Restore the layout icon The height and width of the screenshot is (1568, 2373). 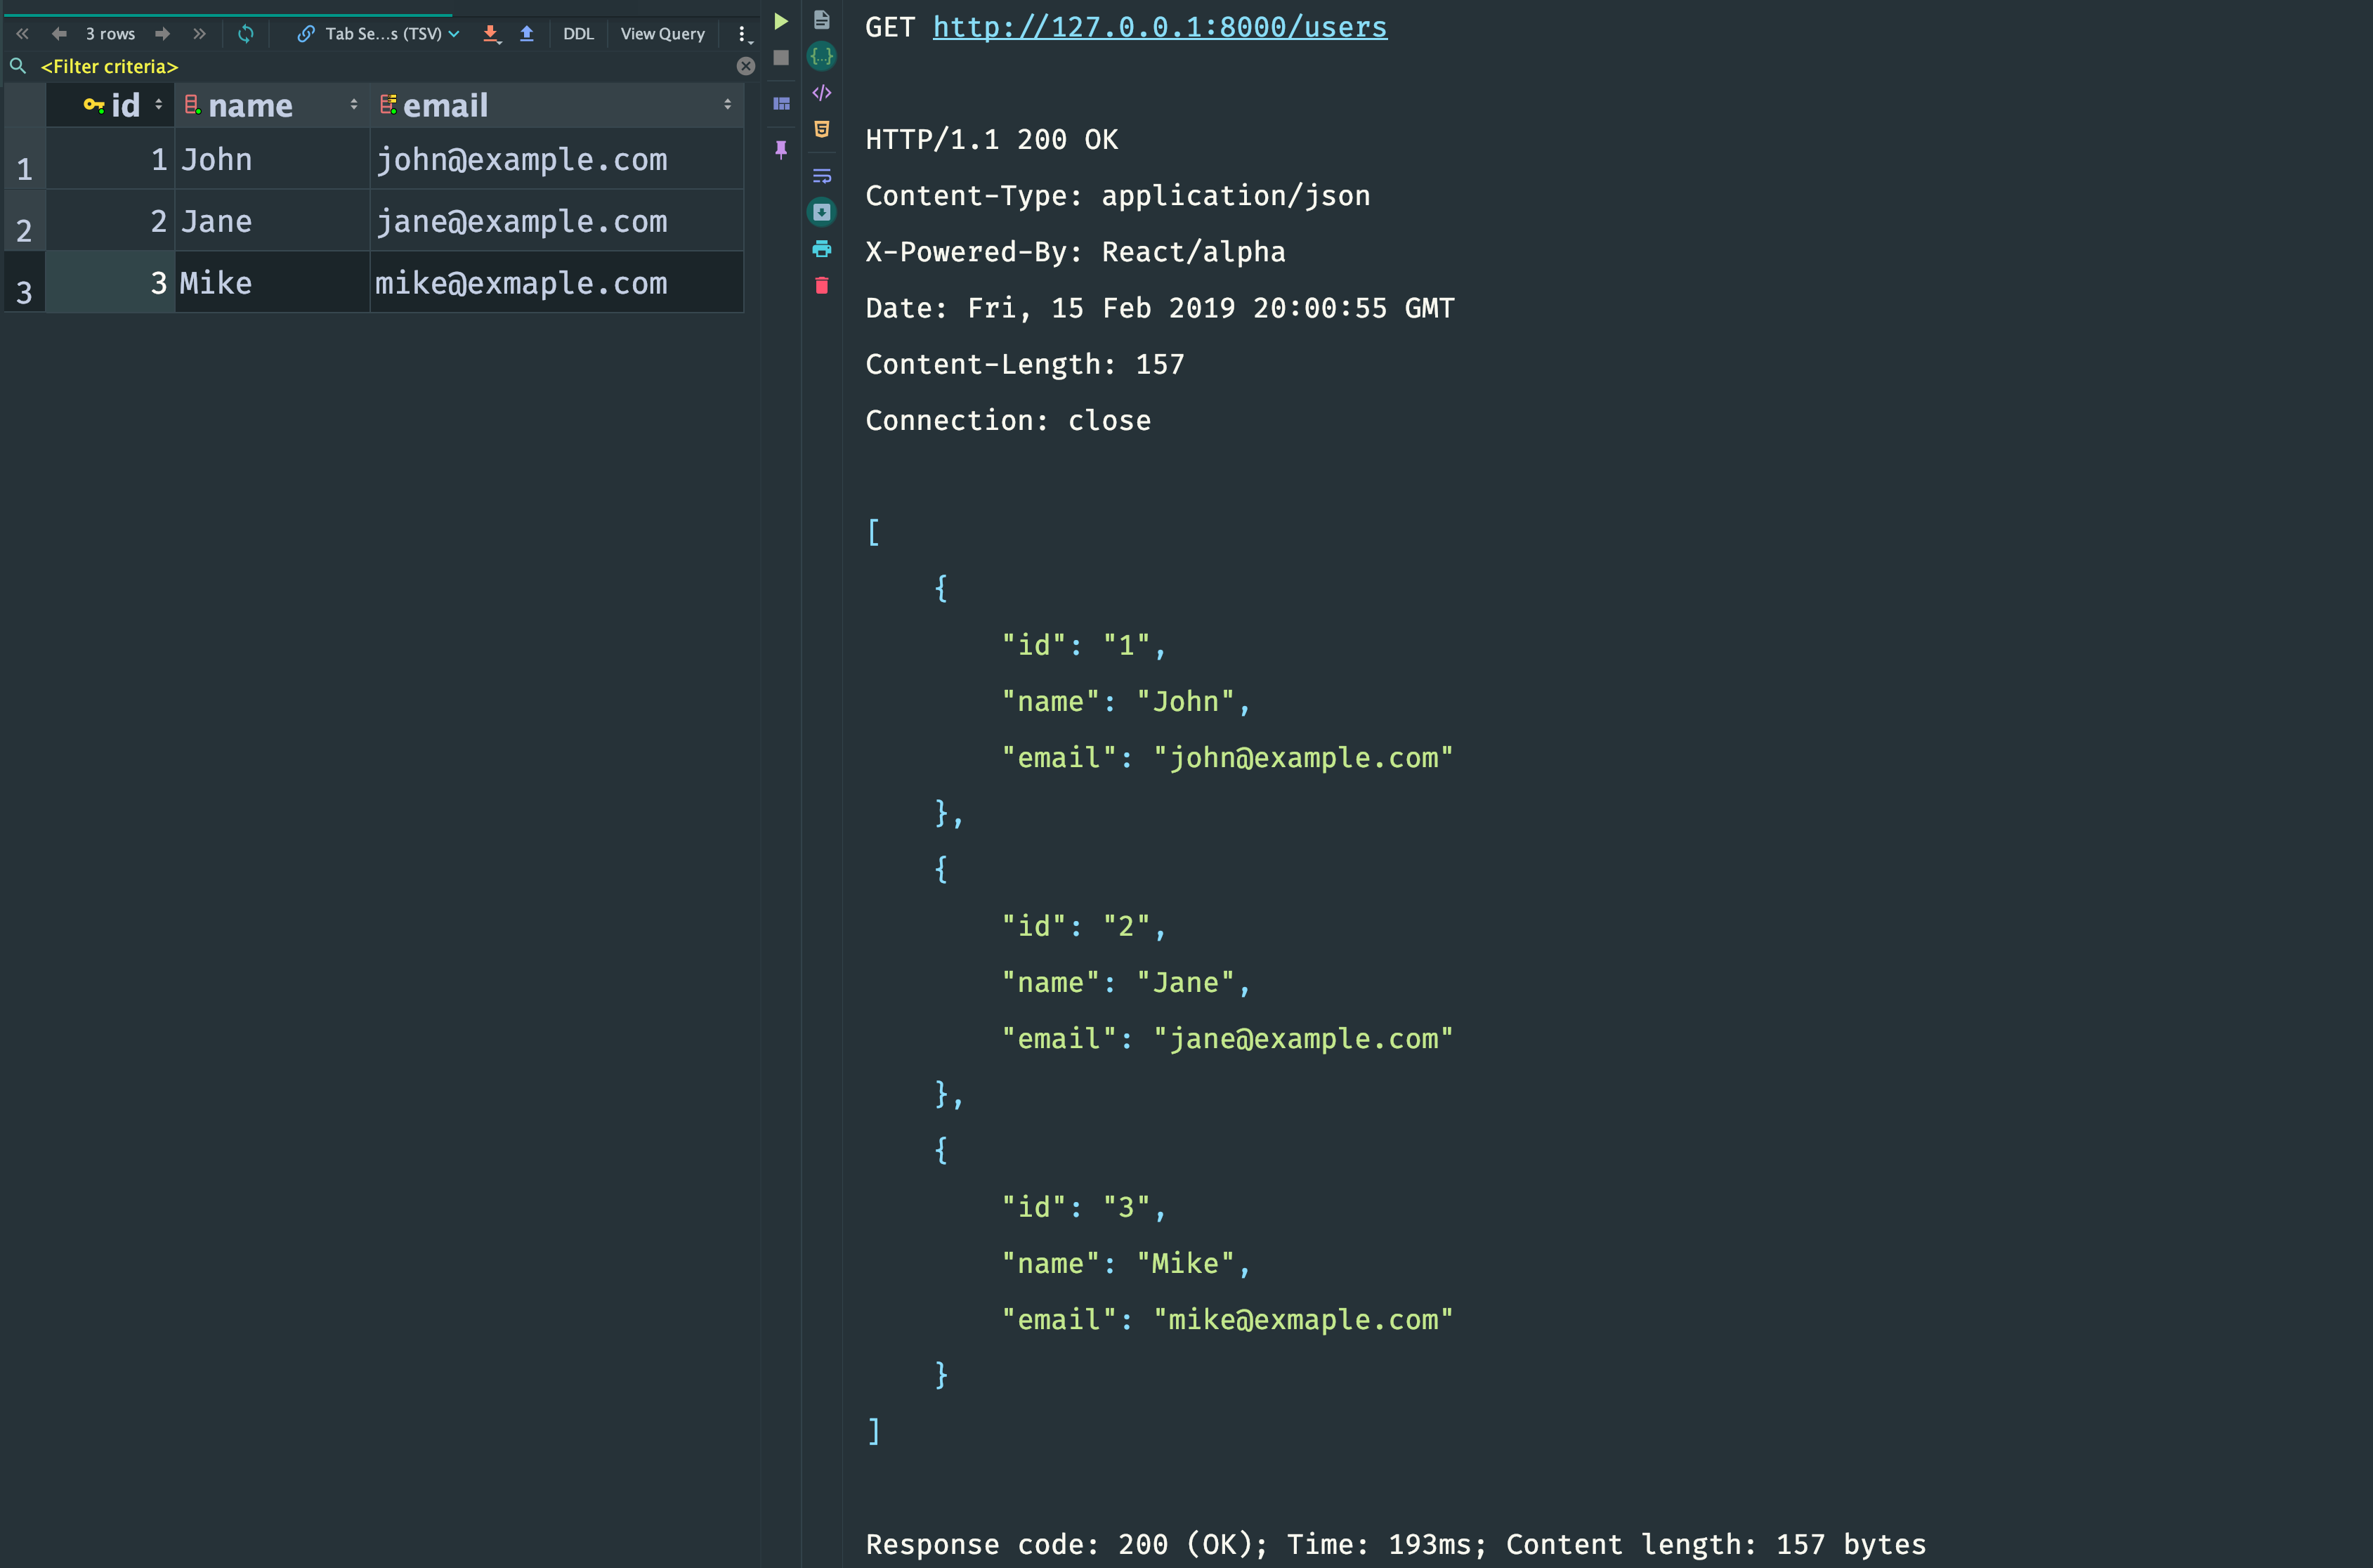[781, 103]
